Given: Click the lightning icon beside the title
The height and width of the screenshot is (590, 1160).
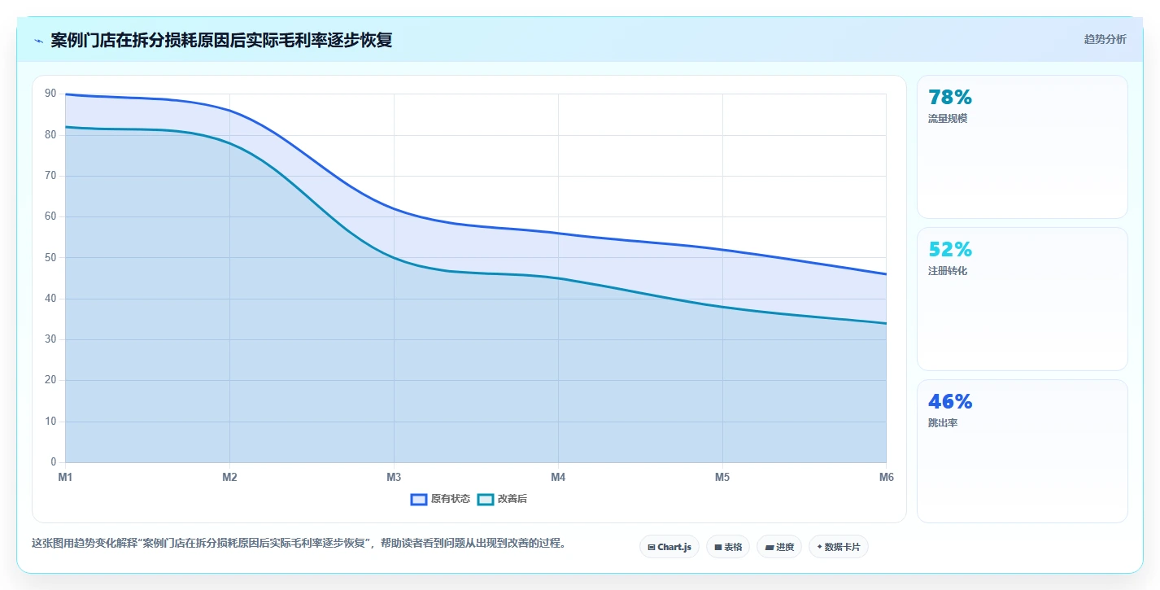Looking at the screenshot, I should click(x=38, y=40).
